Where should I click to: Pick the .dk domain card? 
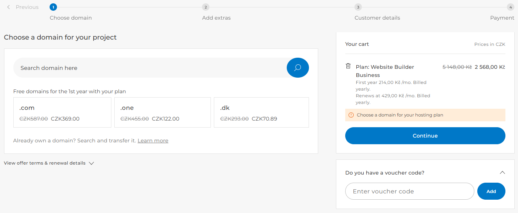tap(261, 112)
